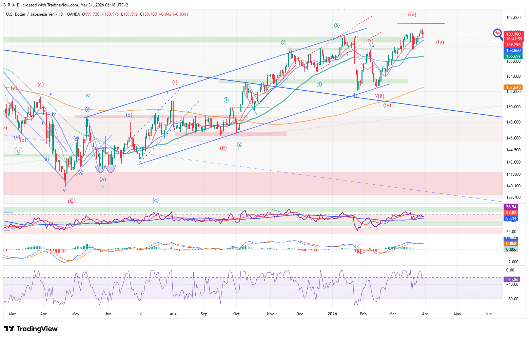Select the green circled 1 wave marker
529x339 pixels.
tap(226, 100)
